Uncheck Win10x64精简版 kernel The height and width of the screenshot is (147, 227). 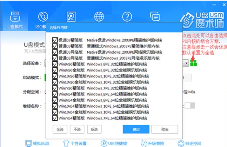click(x=55, y=106)
